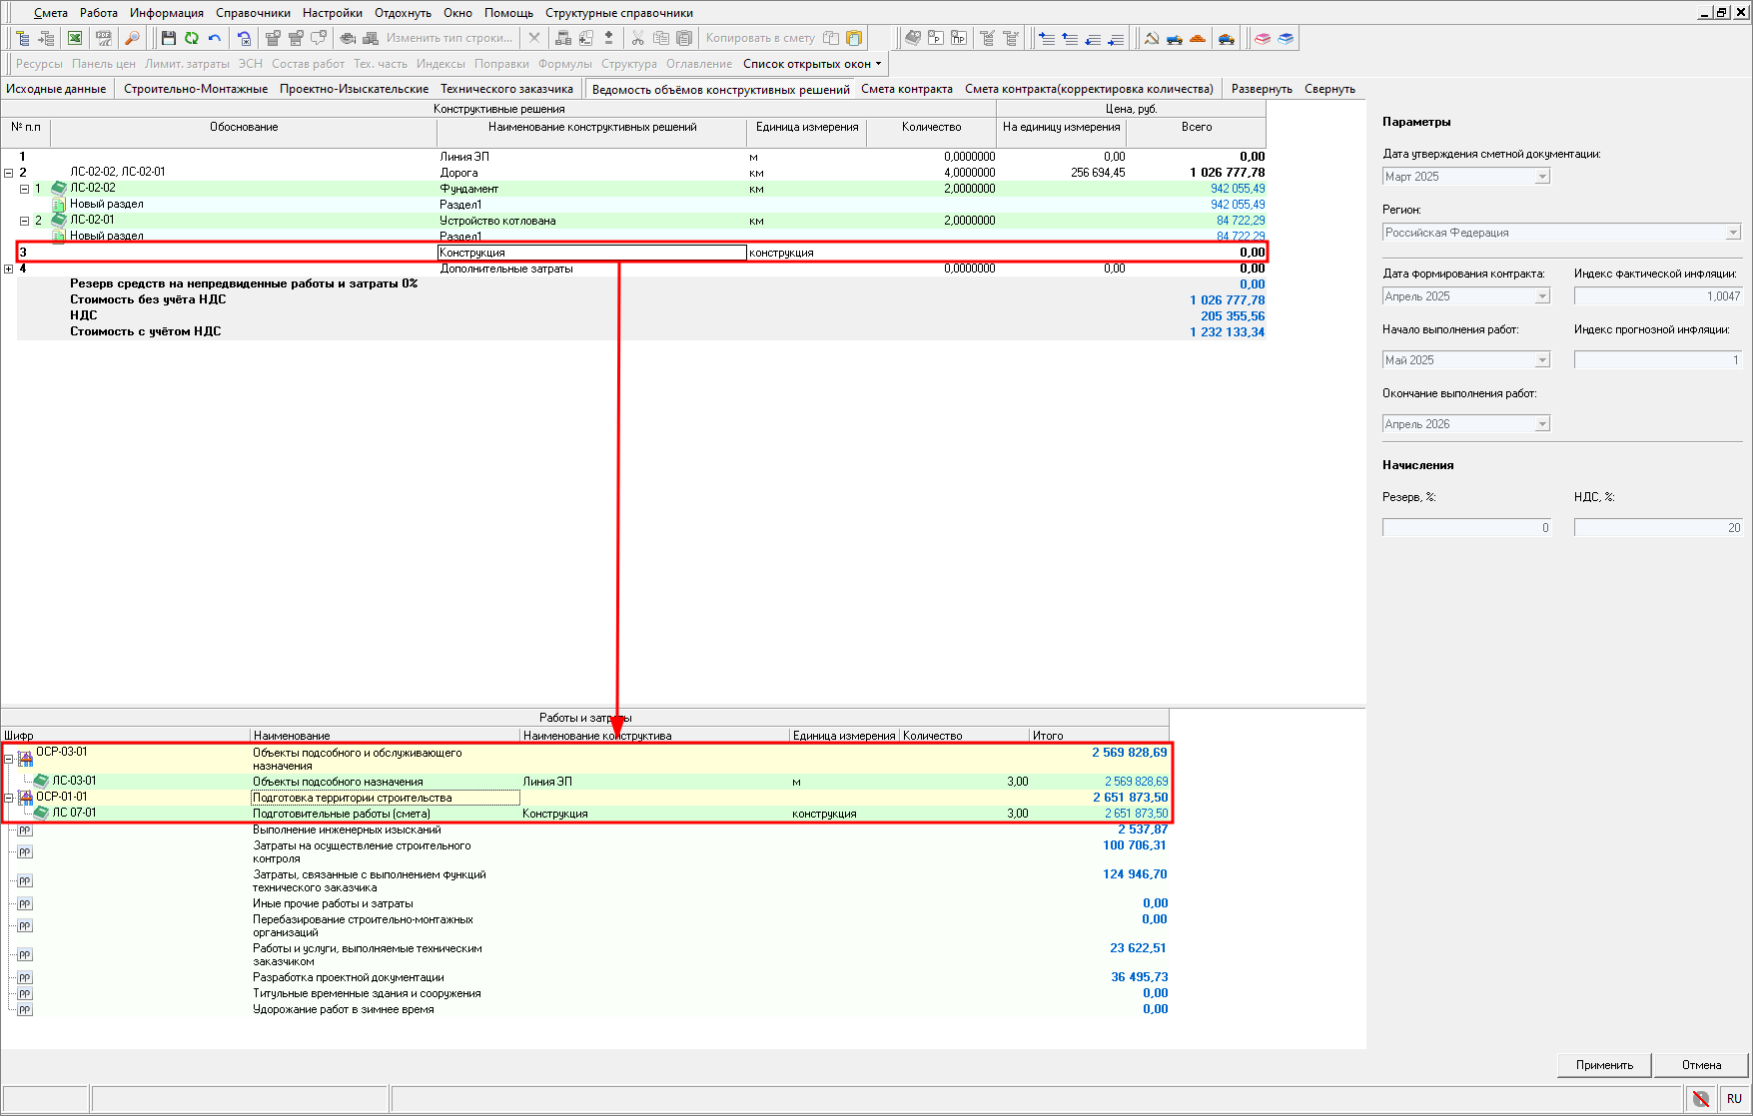
Task: Save using the floppy disk icon
Action: 168,38
